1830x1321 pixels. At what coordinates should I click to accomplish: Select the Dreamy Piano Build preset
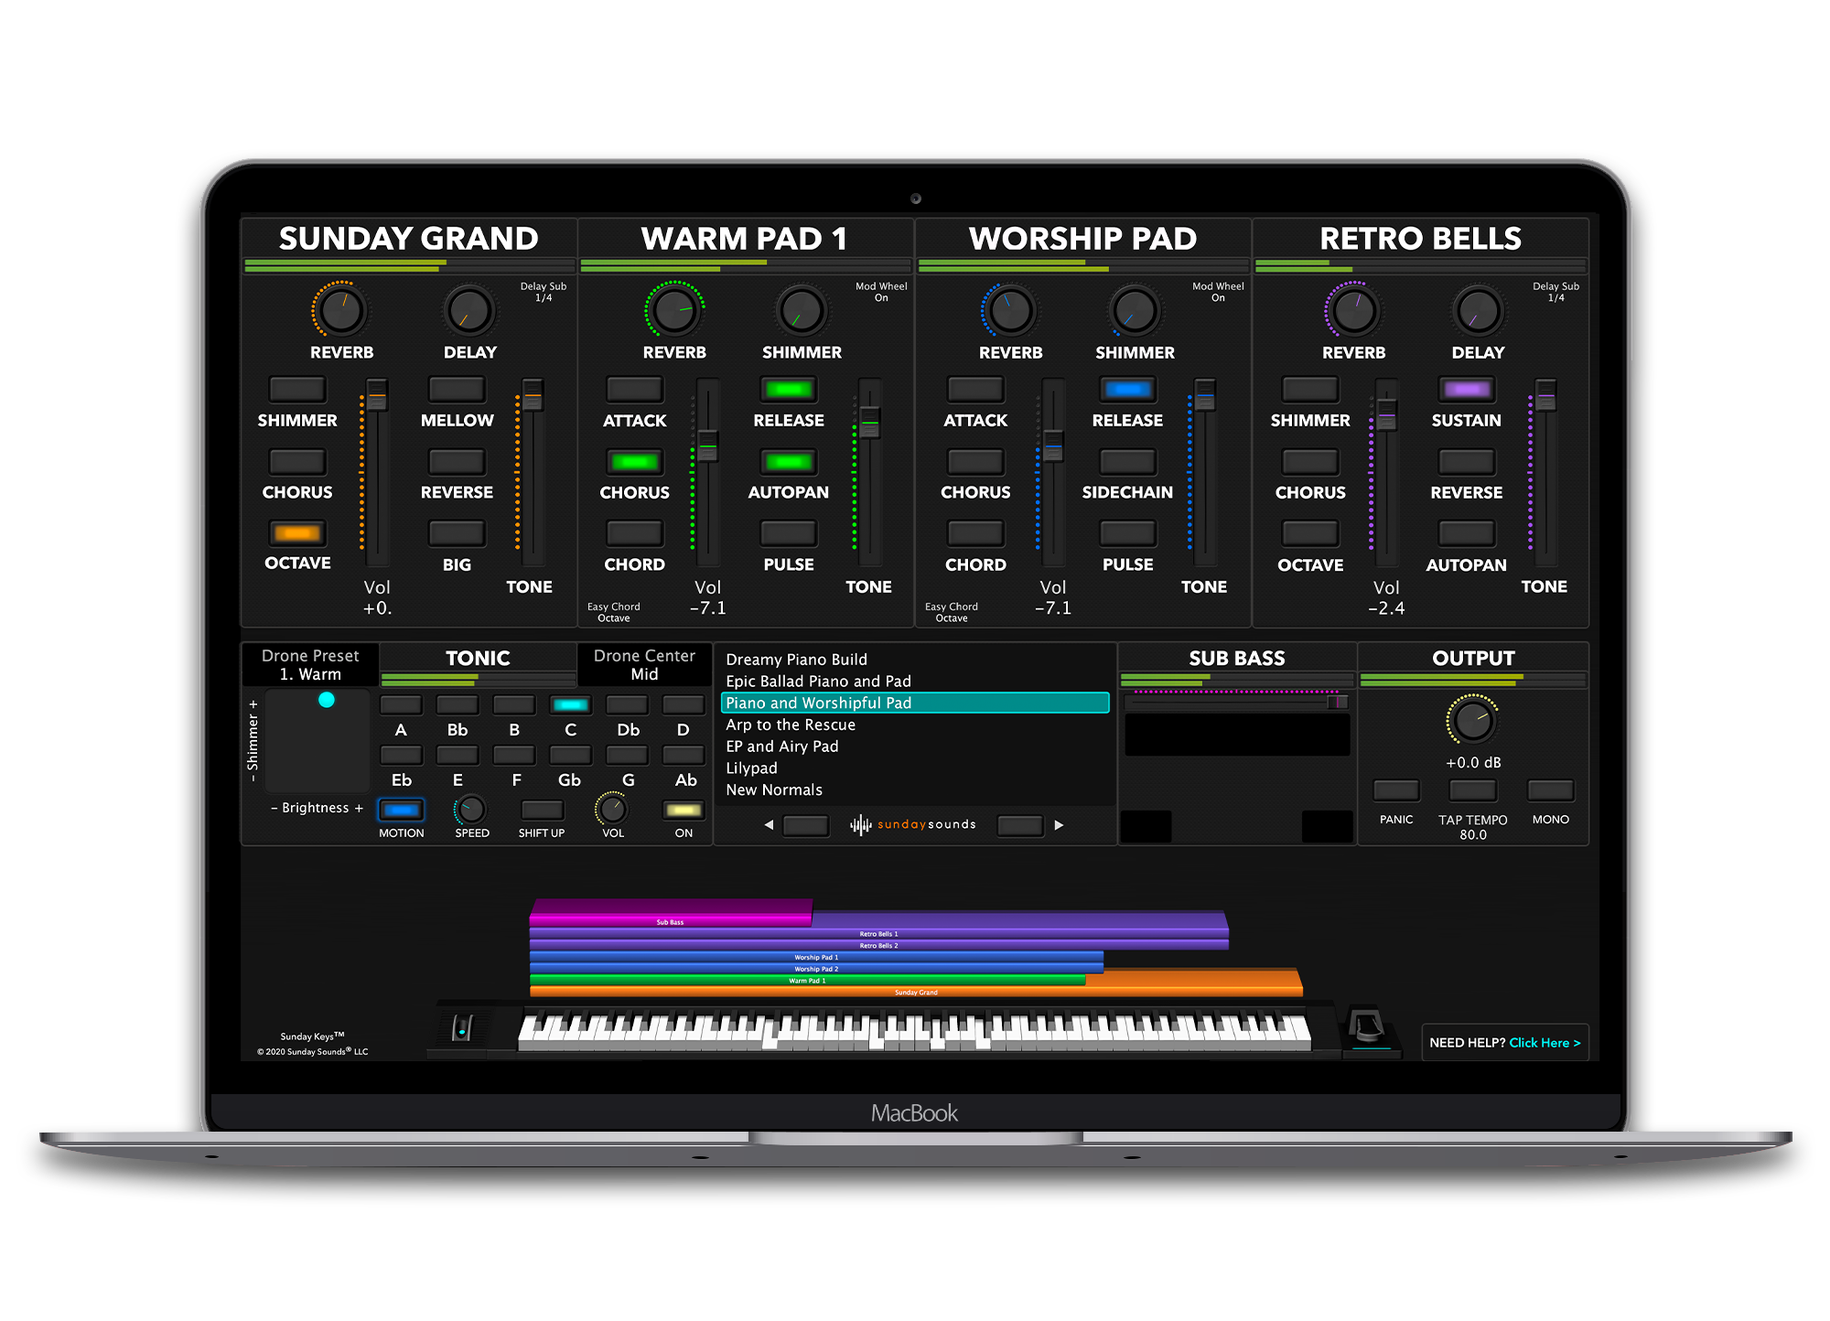915,660
